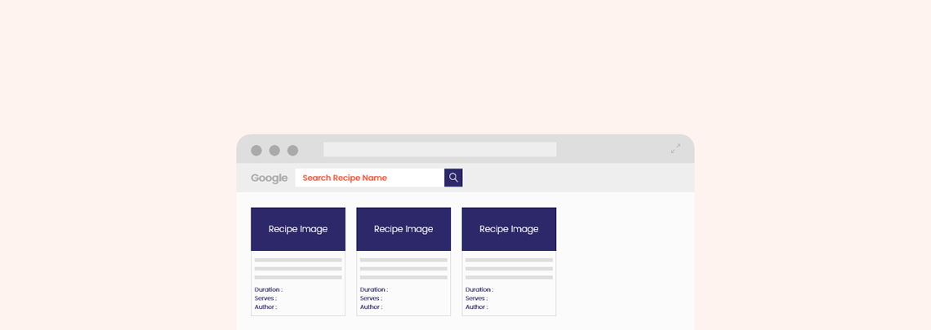Click Duration label on first recipe card

pyautogui.click(x=268, y=290)
